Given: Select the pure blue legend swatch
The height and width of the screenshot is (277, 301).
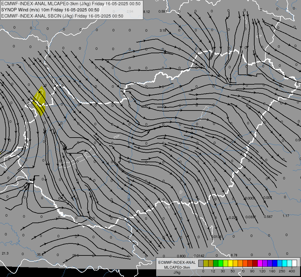Looking at the screenshot, I should [x=275, y=263].
